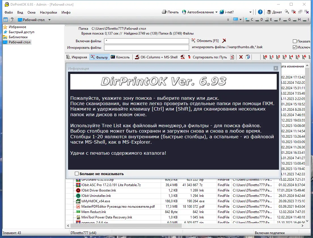
Task: Expand the Автообновление dropdown arrow
Action: 216,12
